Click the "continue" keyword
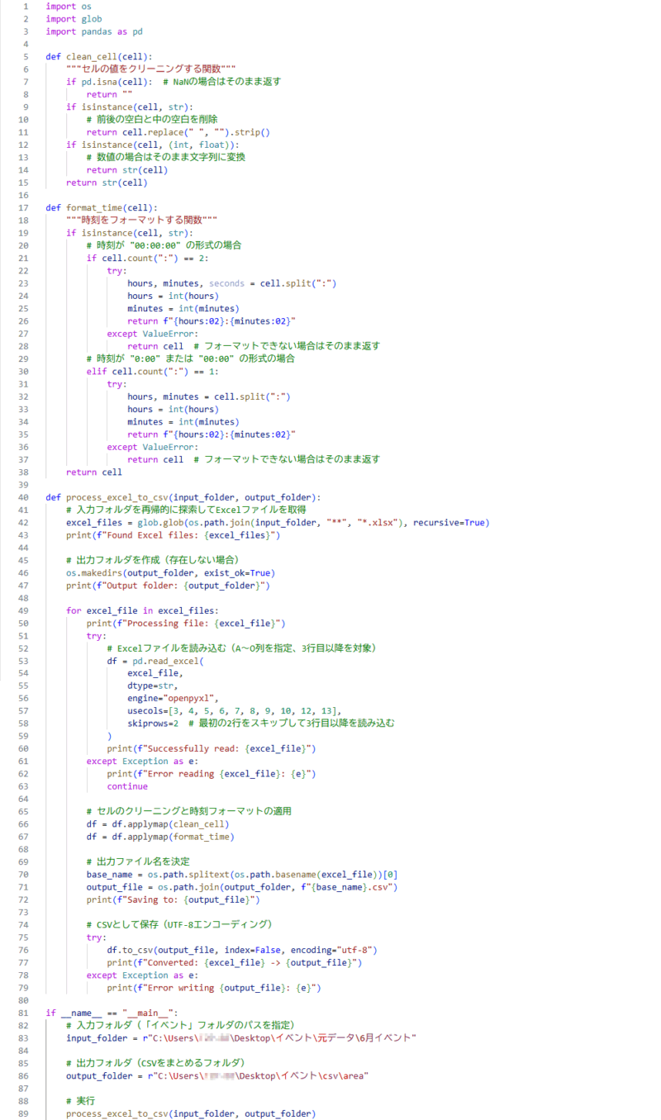Image resolution: width=661 pixels, height=1120 pixels. (x=127, y=786)
